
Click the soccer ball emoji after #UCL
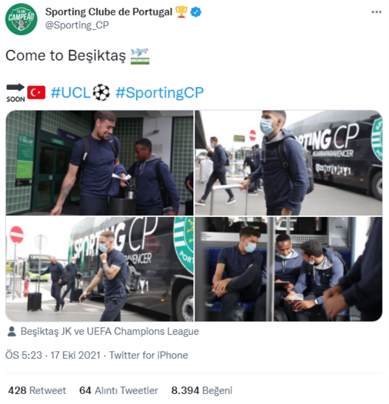click(101, 93)
